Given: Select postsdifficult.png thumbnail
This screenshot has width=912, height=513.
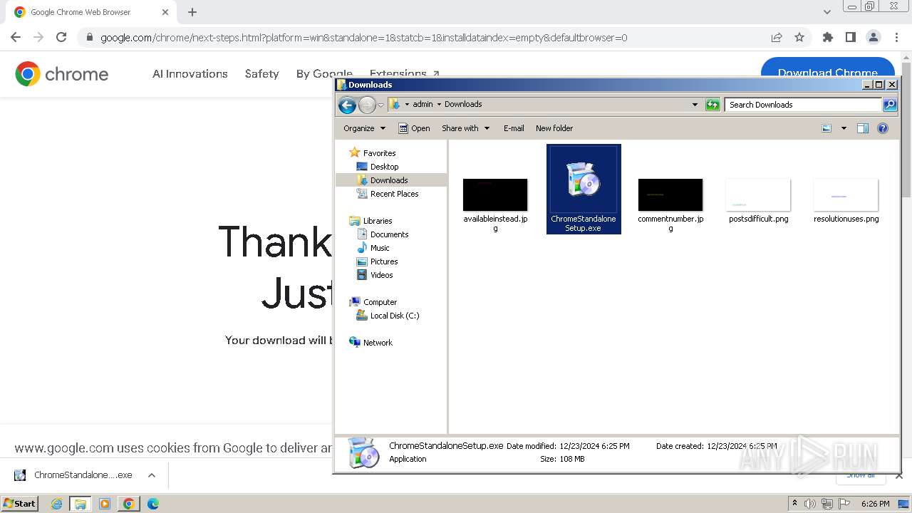Looking at the screenshot, I should [x=758, y=195].
